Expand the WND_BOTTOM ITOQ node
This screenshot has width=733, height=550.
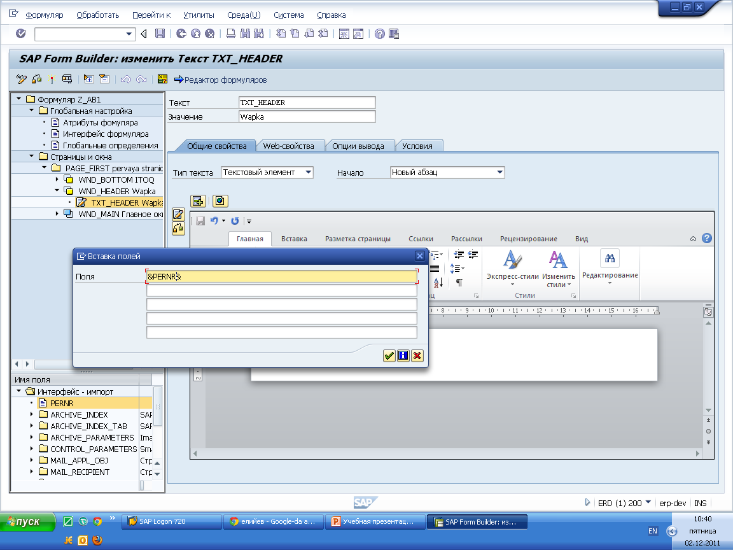click(57, 179)
